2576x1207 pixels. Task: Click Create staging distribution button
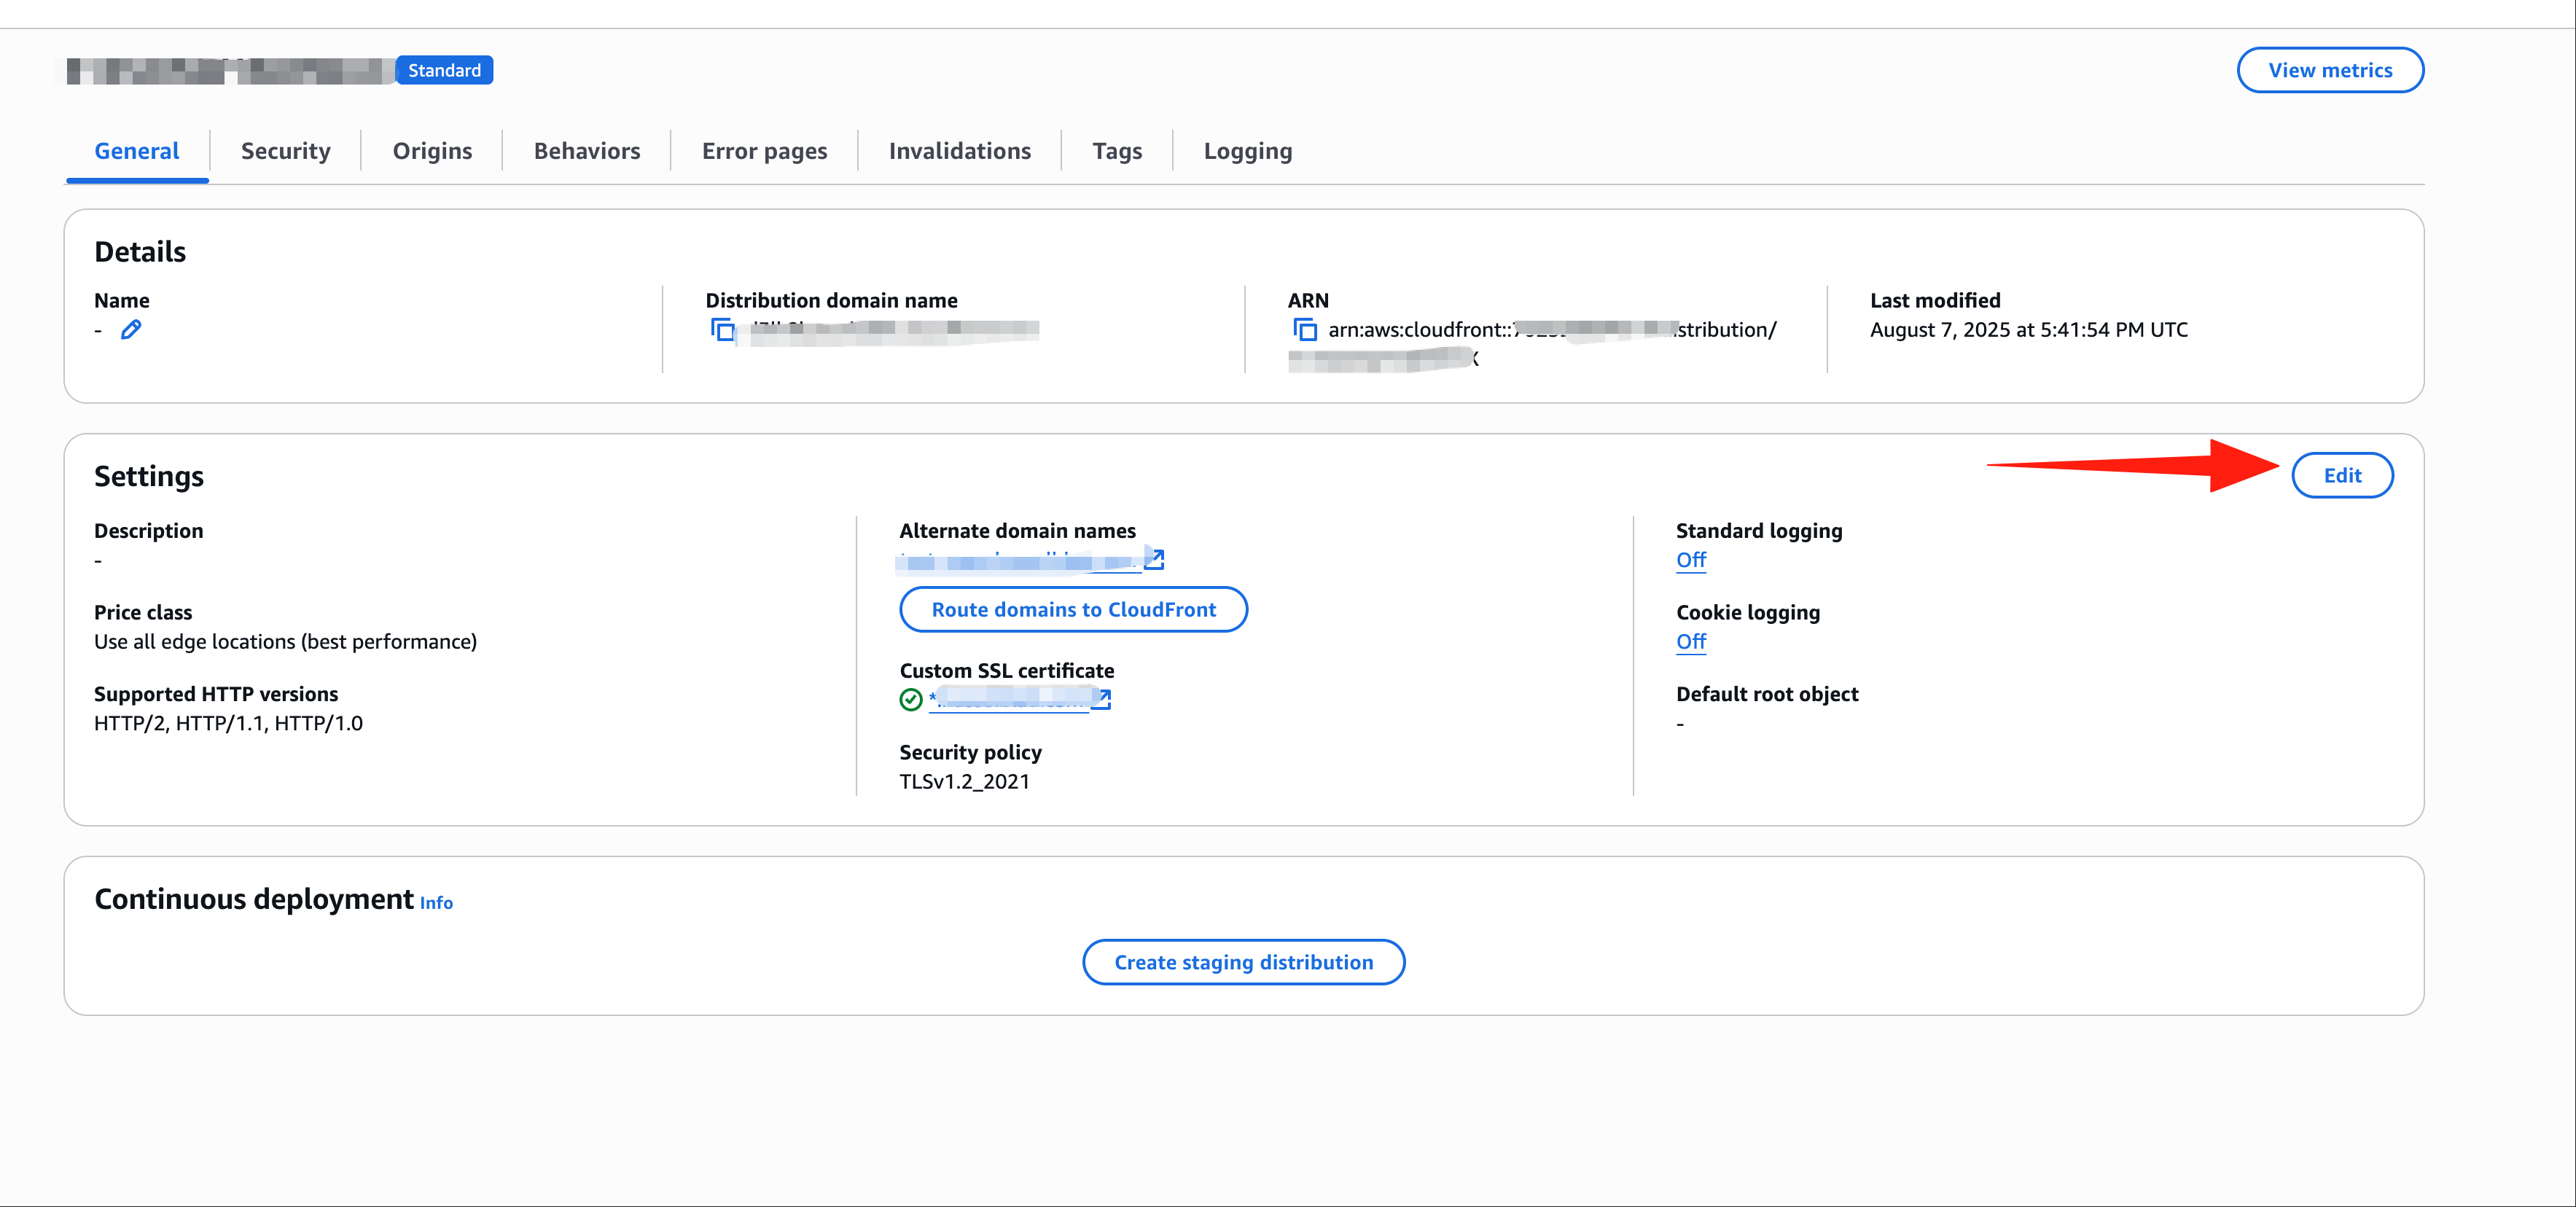click(x=1243, y=962)
